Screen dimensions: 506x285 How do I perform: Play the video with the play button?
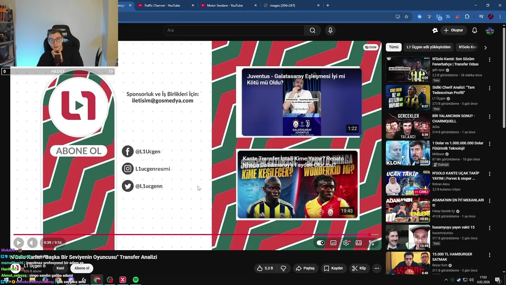tap(19, 243)
